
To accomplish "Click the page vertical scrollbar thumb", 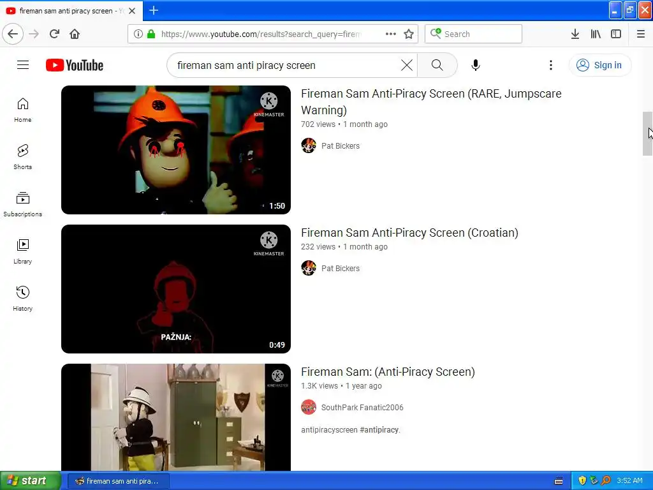I will (647, 134).
